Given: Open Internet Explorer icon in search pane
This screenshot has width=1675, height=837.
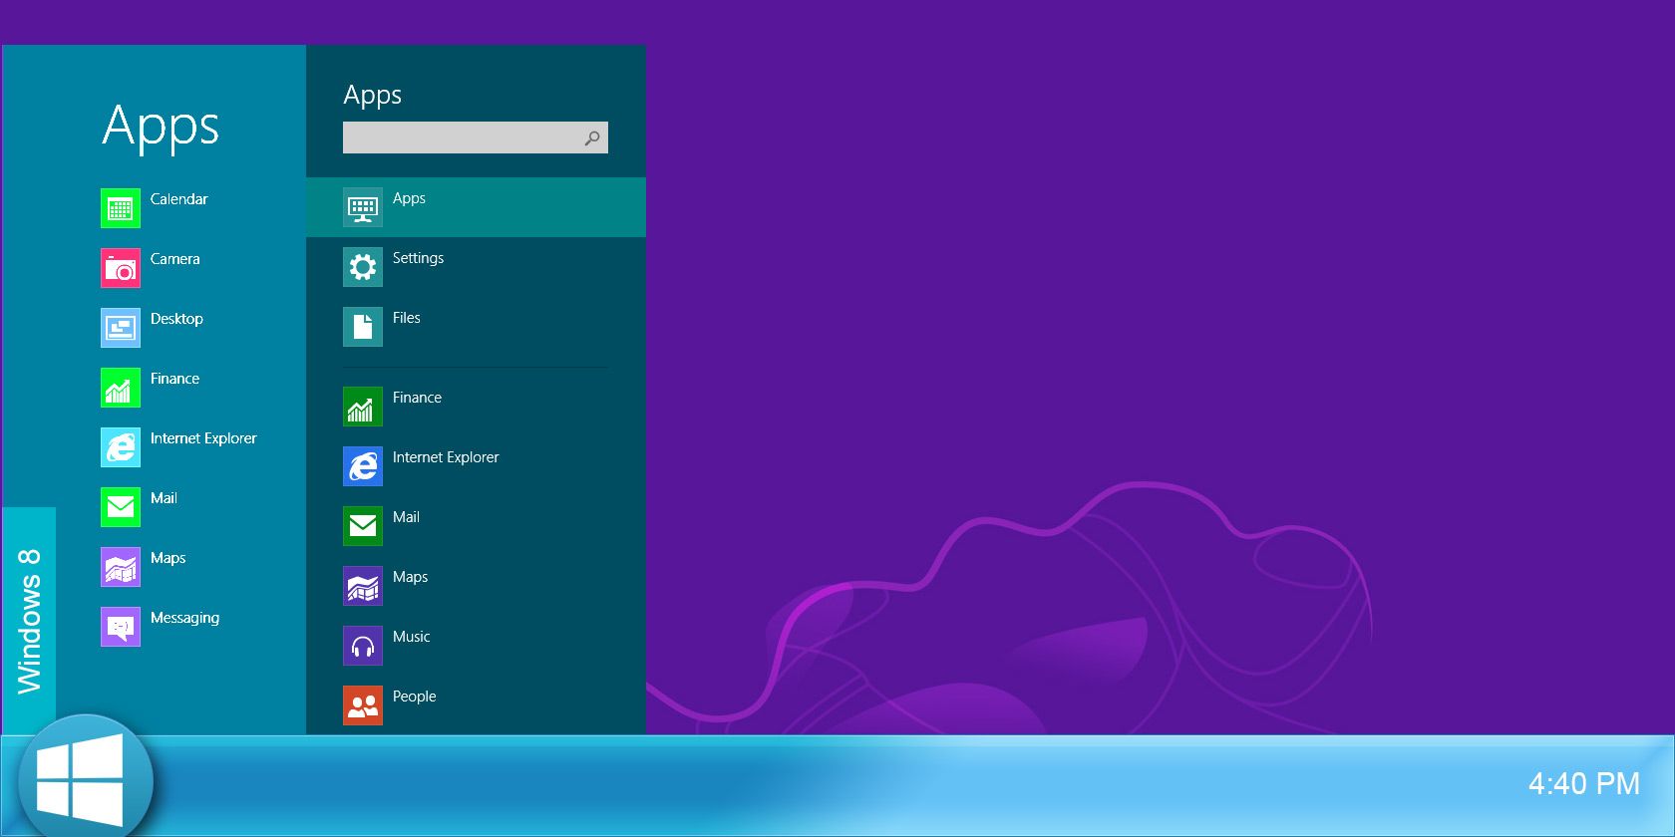Looking at the screenshot, I should [363, 466].
